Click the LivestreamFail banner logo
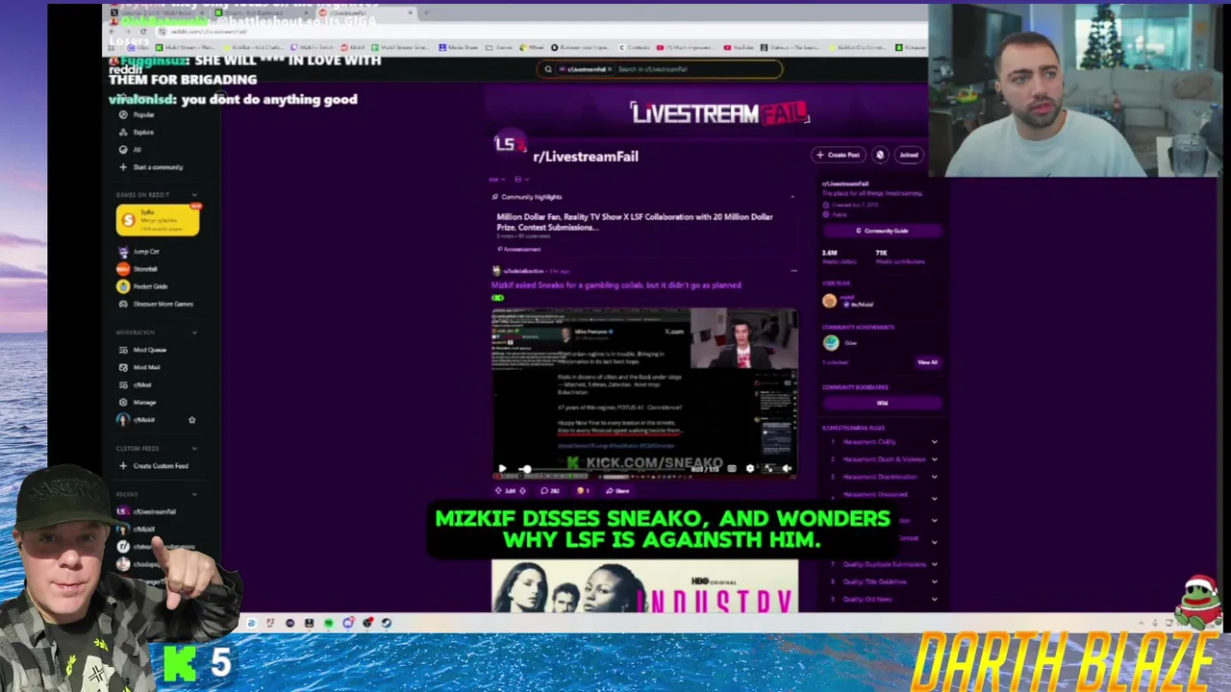The image size is (1231, 692). (719, 113)
